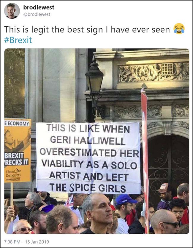Open the @brodiewest handle link
193x248 pixels.
pos(37,14)
